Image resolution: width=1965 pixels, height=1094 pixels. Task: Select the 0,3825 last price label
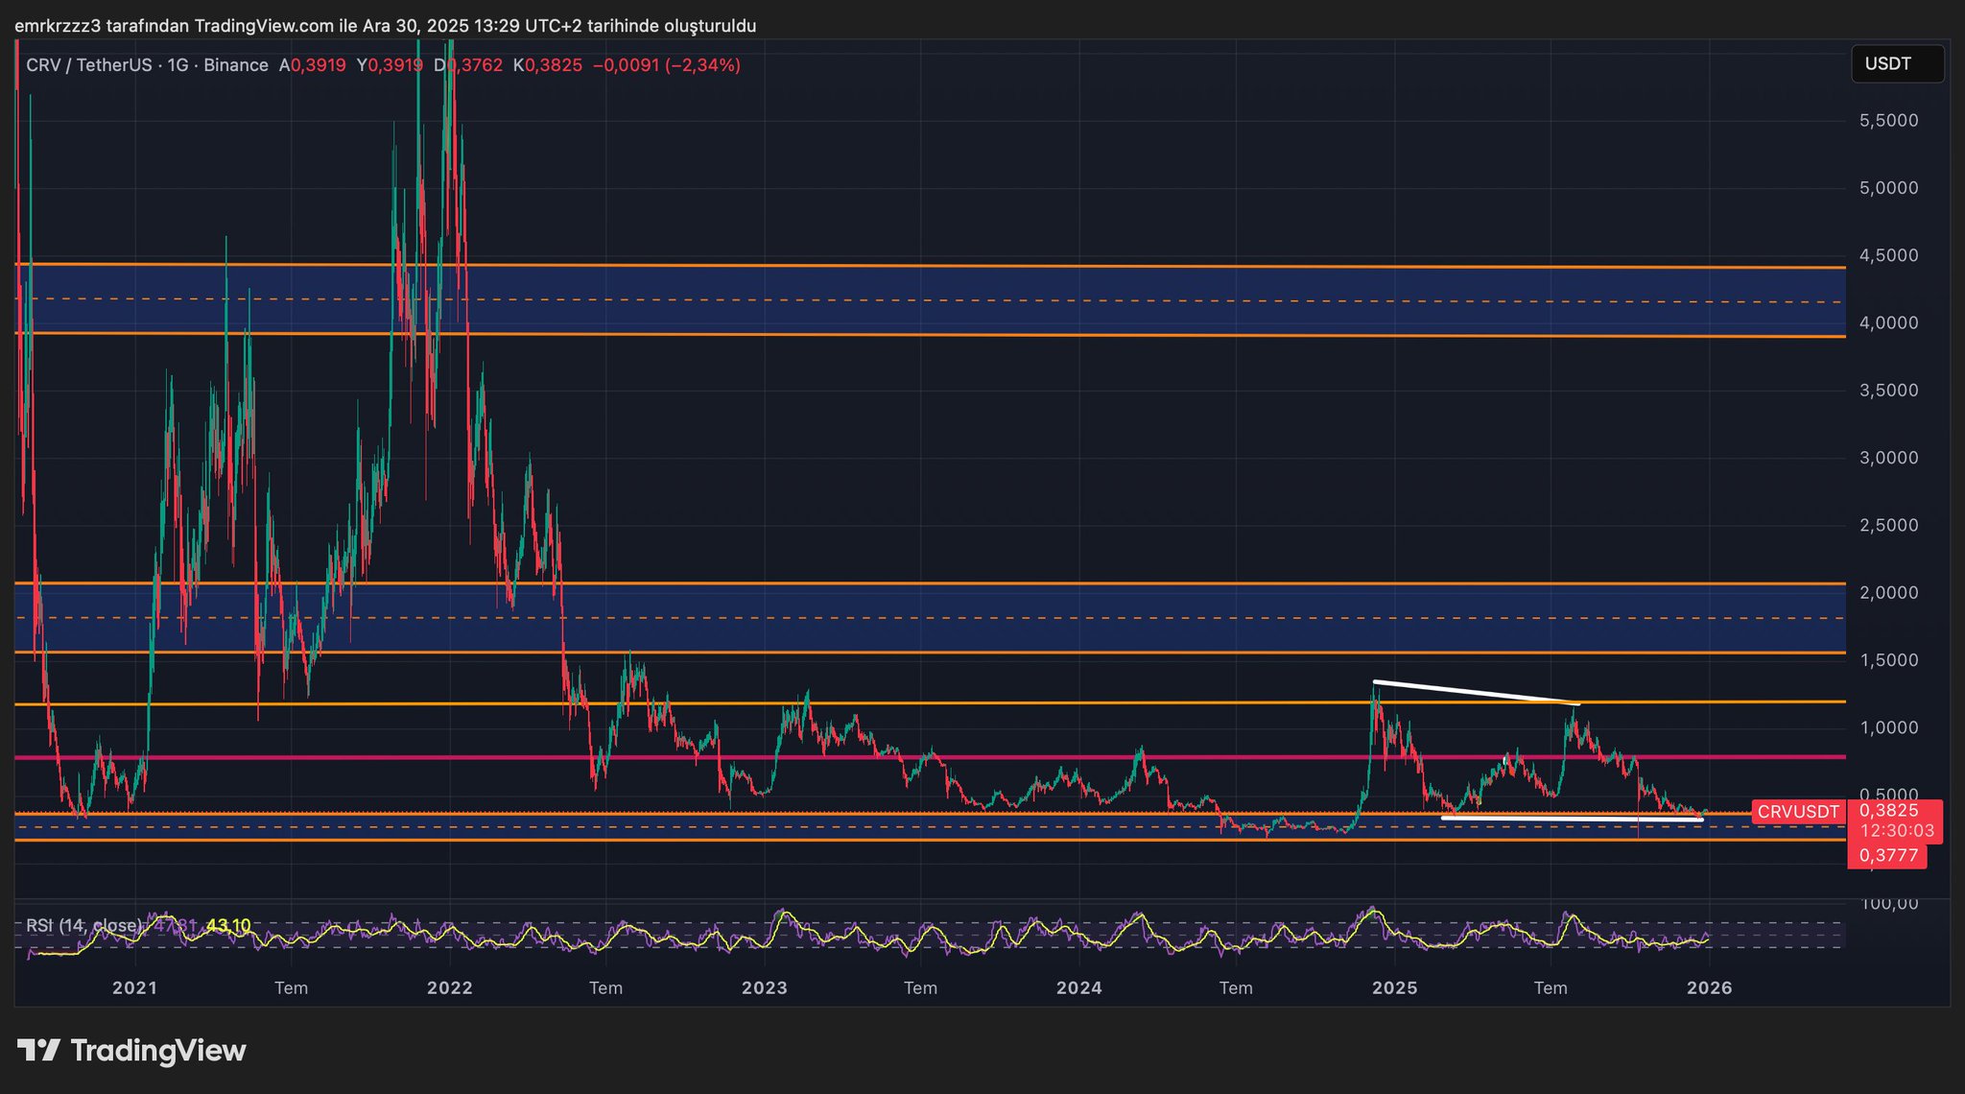click(x=1888, y=810)
